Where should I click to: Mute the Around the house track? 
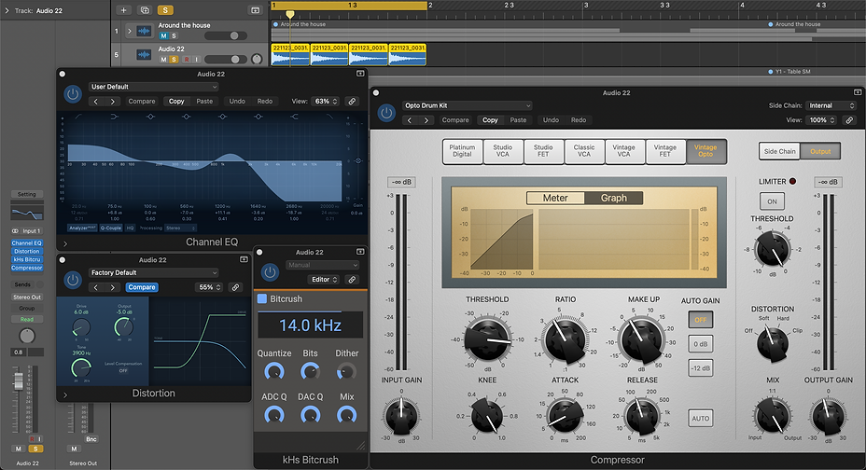click(x=163, y=35)
